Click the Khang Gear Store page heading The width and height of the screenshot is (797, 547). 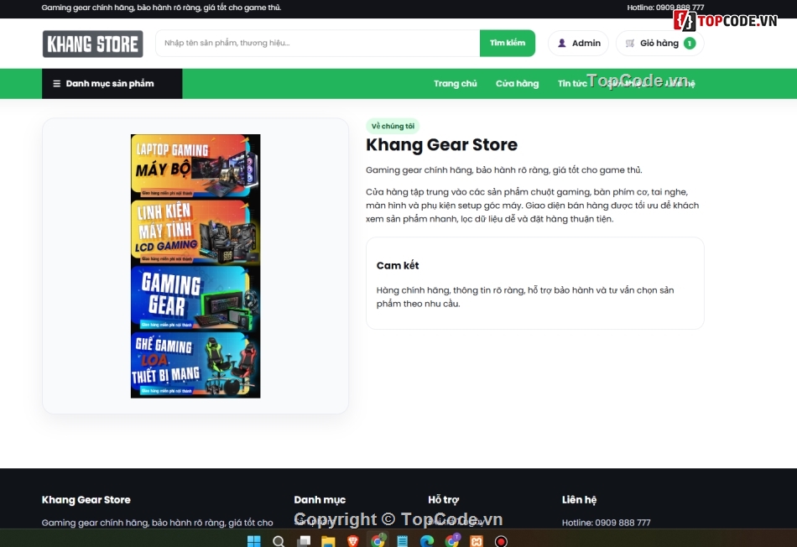pyautogui.click(x=441, y=145)
